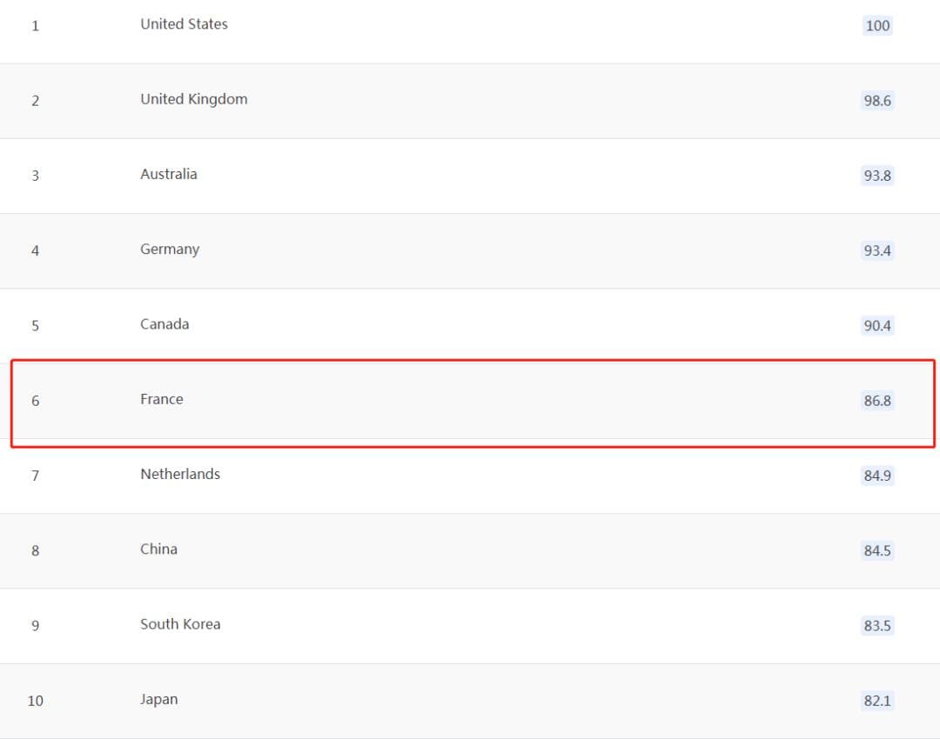Click rank number 1 cell
The height and width of the screenshot is (739, 940).
(x=36, y=26)
